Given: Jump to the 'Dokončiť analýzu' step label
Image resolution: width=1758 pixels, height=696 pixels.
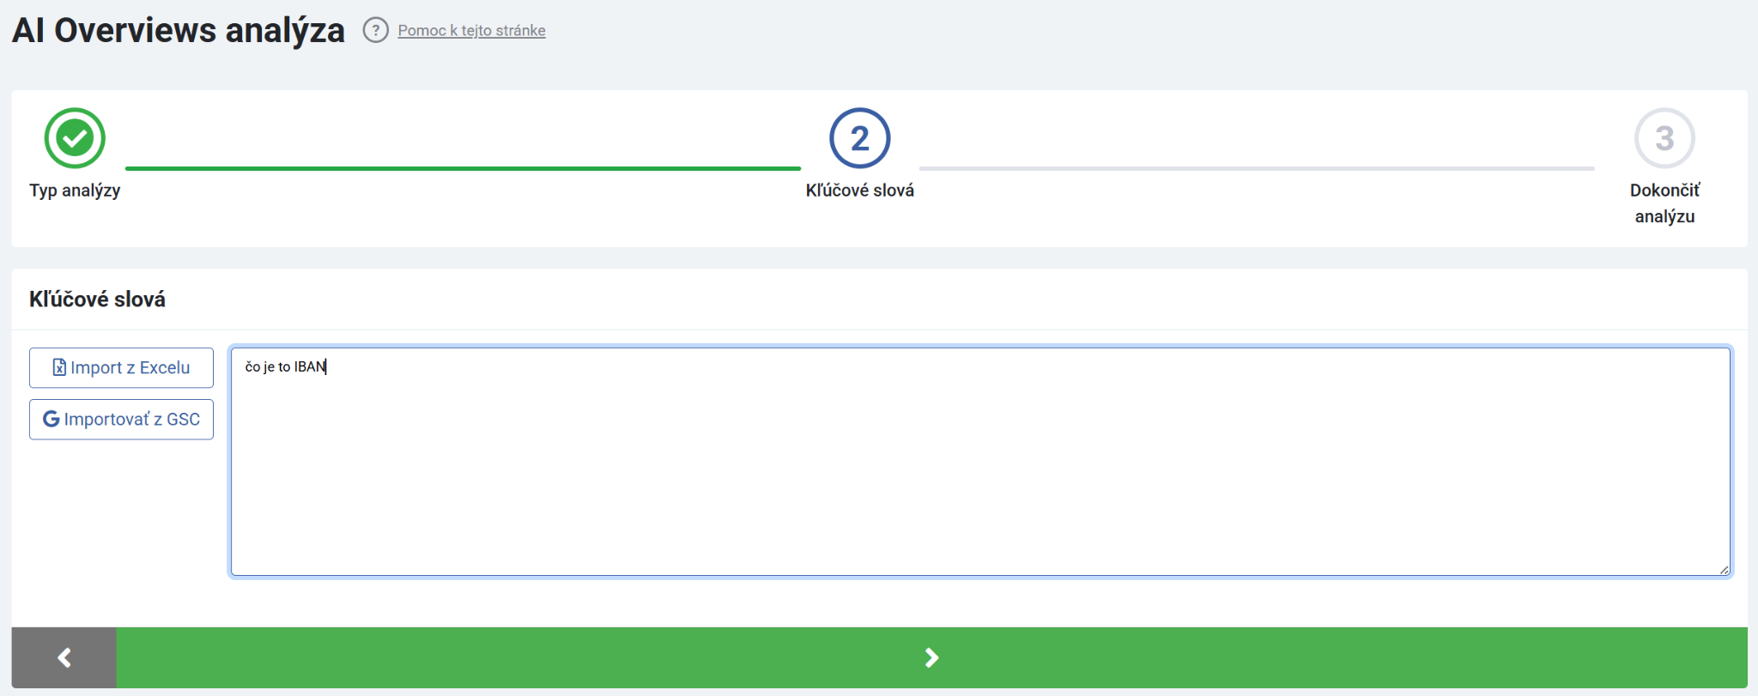Looking at the screenshot, I should [x=1664, y=203].
